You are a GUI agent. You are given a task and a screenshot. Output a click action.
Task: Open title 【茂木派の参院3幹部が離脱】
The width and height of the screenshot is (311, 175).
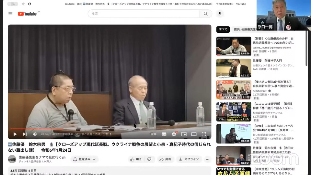coord(273,84)
